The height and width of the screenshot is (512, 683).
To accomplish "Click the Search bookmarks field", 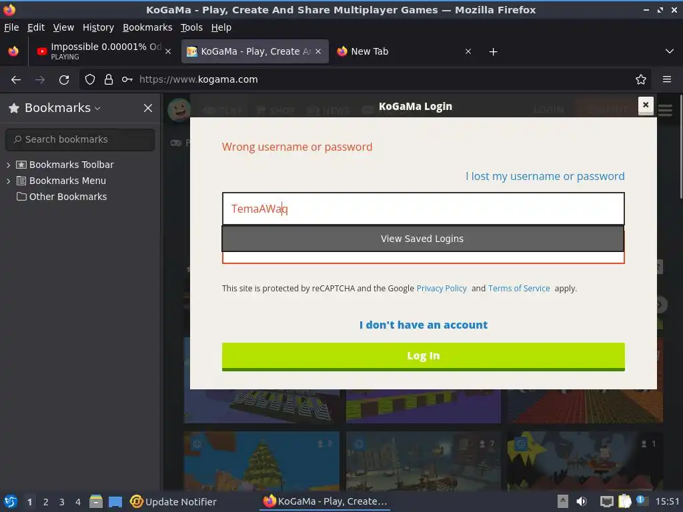I will click(80, 139).
